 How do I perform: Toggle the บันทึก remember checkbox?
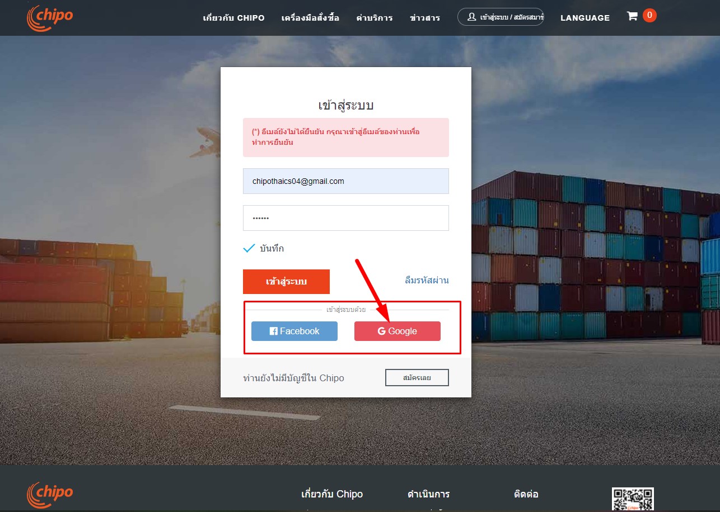coord(249,248)
